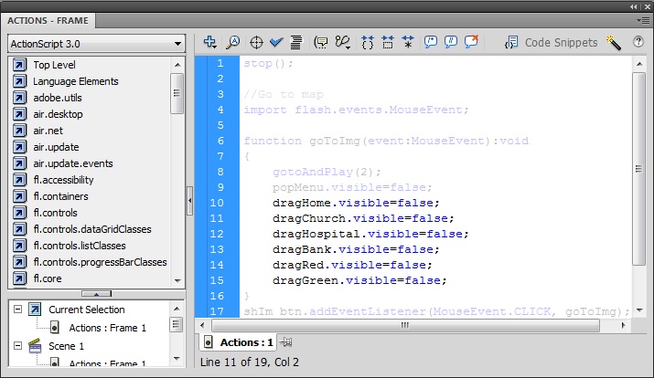The height and width of the screenshot is (378, 654).
Task: Open the air.desktop package
Action: (58, 114)
